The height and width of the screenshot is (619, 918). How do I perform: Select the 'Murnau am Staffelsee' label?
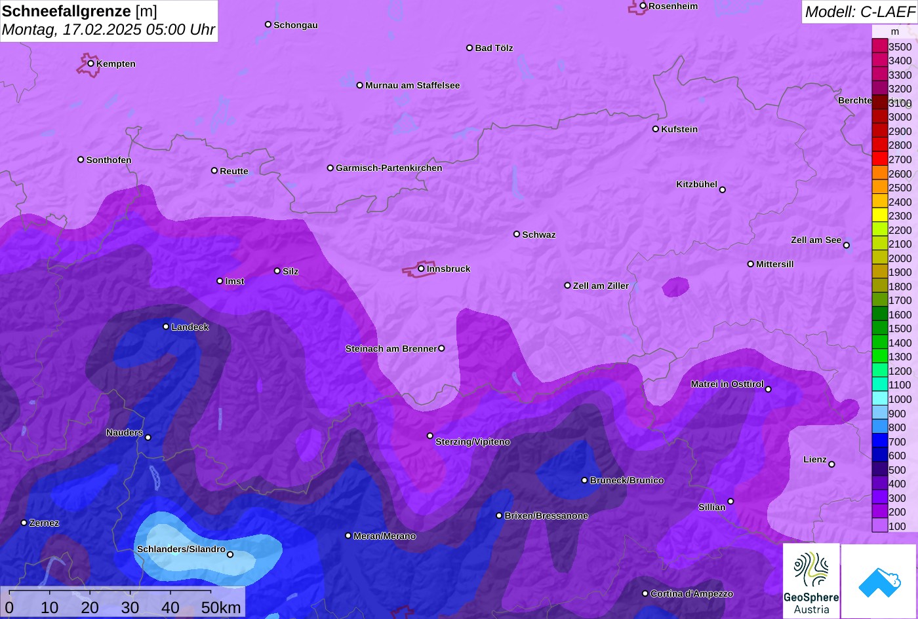click(x=412, y=85)
